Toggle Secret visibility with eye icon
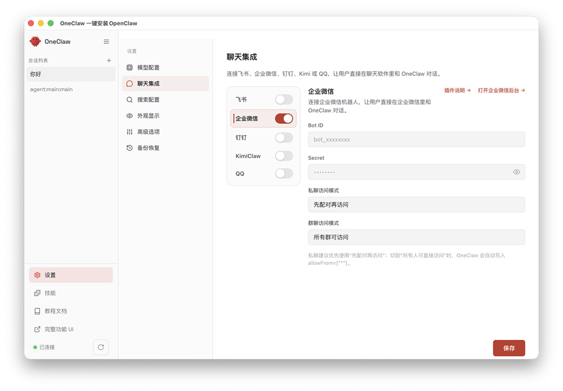 click(516, 172)
